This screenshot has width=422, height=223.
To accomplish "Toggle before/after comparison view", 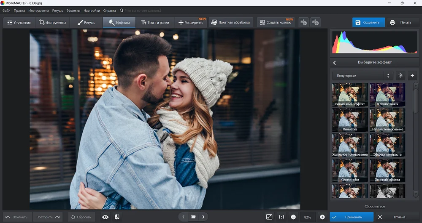I will (117, 217).
